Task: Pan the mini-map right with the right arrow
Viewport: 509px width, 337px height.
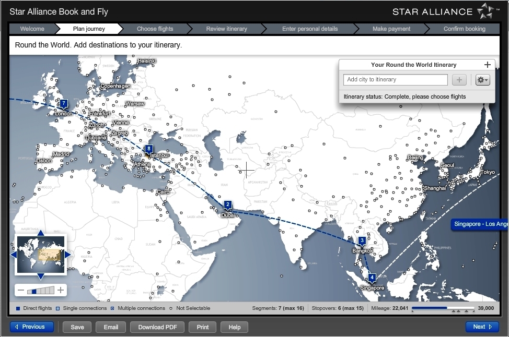Action: click(67, 255)
